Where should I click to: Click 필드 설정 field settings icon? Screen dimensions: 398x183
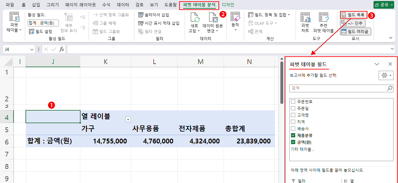32,32
